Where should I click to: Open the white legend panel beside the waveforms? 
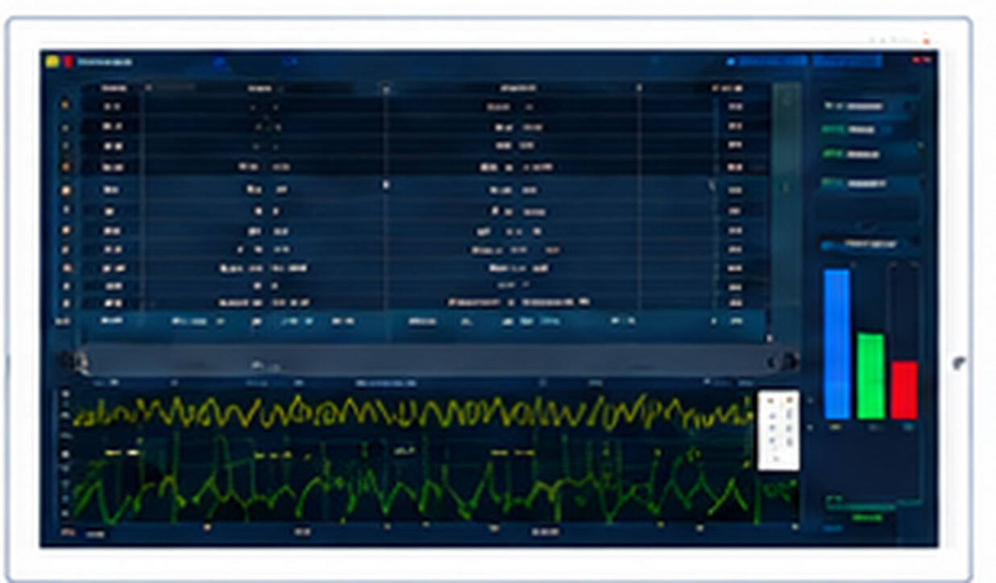[778, 430]
